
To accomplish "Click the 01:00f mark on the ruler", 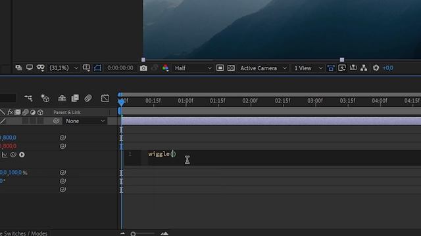I will (186, 101).
